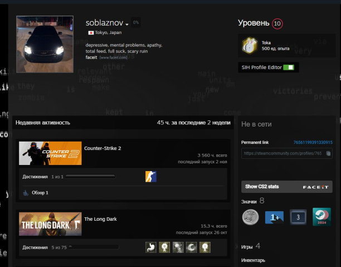
Task: Open the Counter-Strike 2 game banner
Action: pyautogui.click(x=50, y=153)
